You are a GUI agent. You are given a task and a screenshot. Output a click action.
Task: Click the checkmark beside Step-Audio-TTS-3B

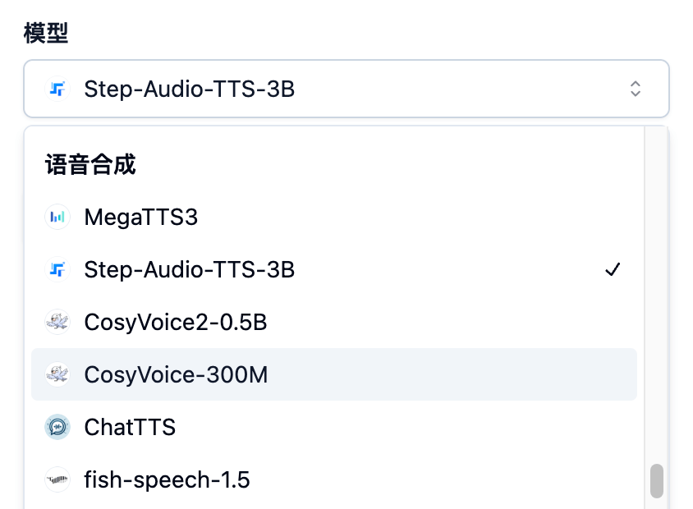click(x=612, y=270)
